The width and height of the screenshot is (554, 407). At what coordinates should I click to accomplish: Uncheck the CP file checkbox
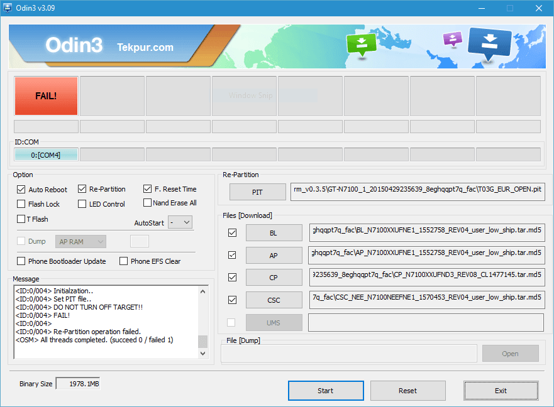(232, 278)
